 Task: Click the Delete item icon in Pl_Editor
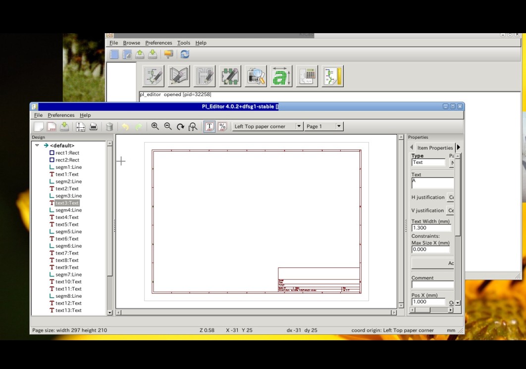click(109, 126)
